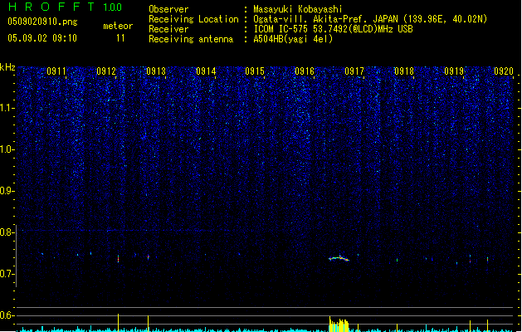Click the Observer label

click(x=168, y=9)
